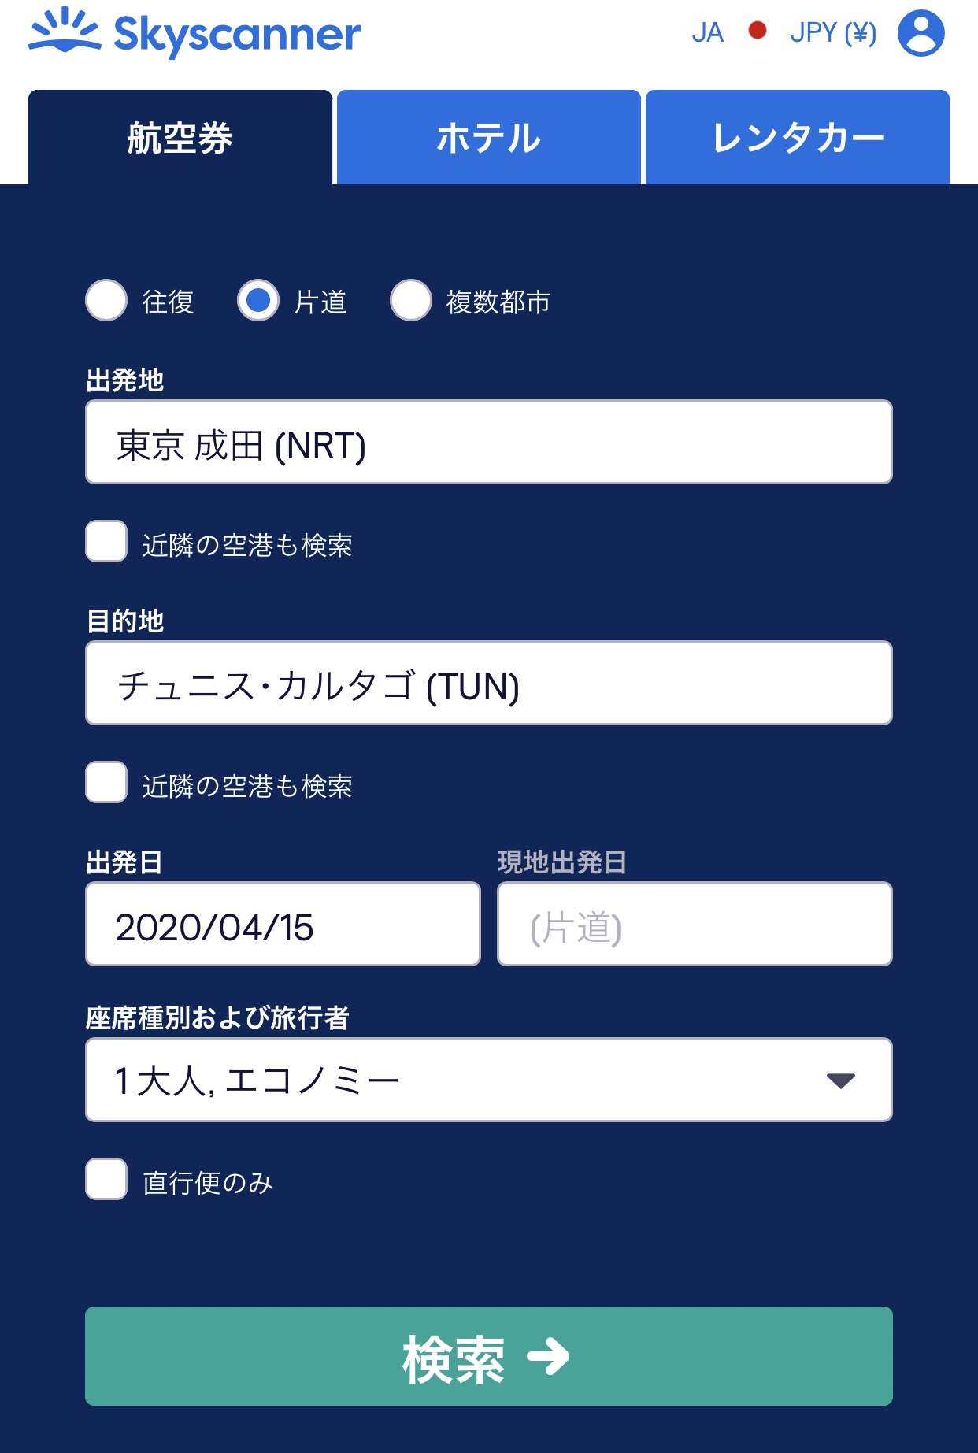Click the Skyscanner sunburst logo
This screenshot has height=1453, width=978.
point(65,30)
